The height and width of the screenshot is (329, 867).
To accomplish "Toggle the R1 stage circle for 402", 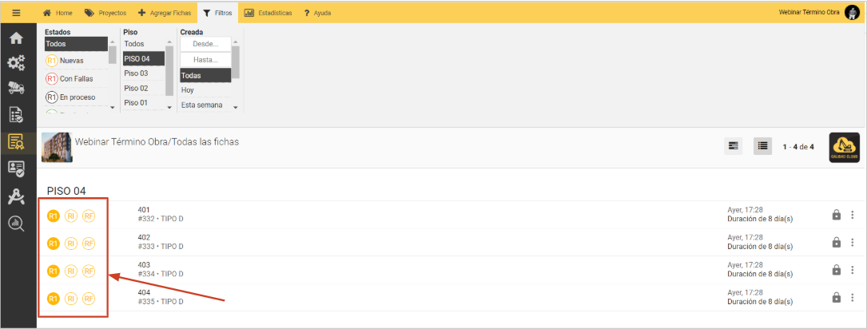I will tap(53, 243).
